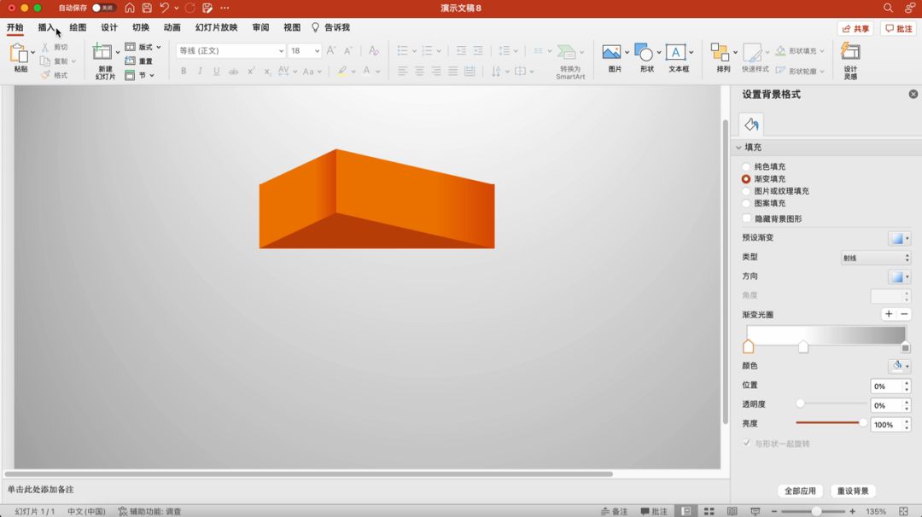Click Increase Font Size icon
The image size is (922, 517).
pyautogui.click(x=331, y=50)
